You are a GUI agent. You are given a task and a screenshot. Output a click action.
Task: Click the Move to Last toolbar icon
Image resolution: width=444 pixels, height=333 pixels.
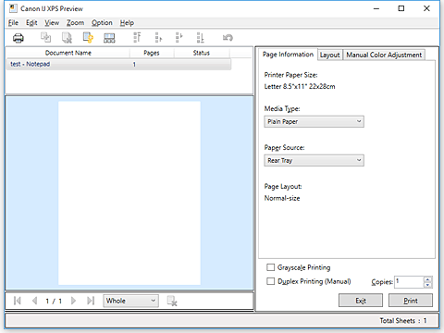click(201, 38)
